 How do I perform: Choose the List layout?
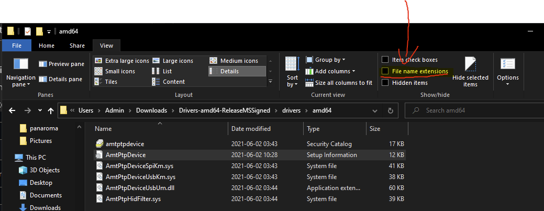(162, 71)
